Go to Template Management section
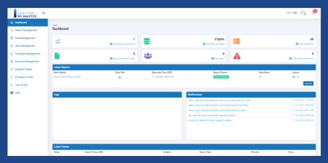The image size is (328, 163). [x=27, y=54]
